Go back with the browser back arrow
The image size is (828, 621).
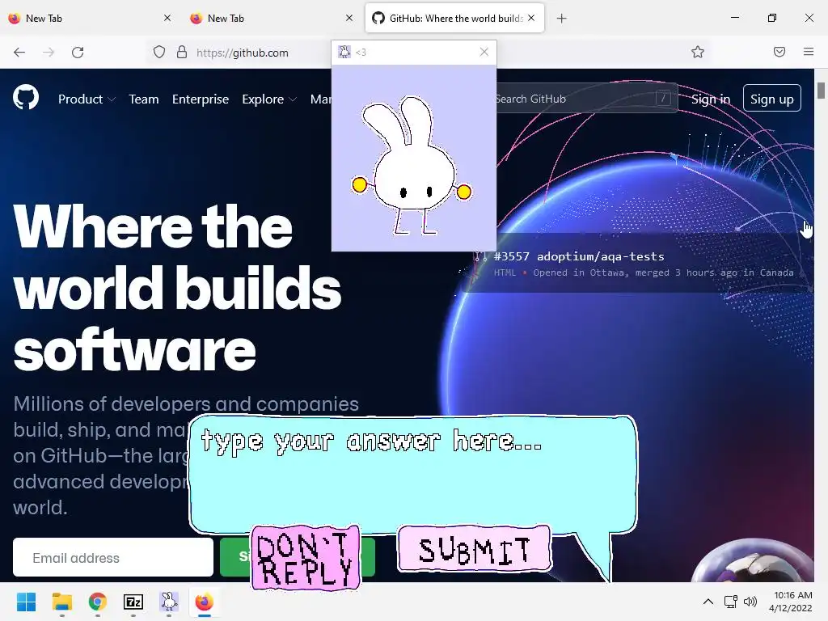[x=19, y=52]
